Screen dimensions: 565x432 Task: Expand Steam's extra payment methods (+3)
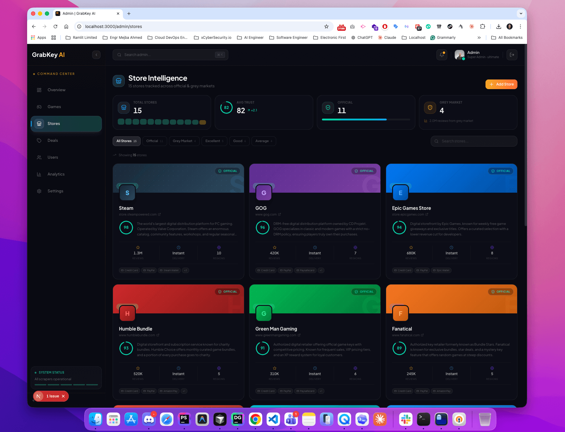coord(186,270)
